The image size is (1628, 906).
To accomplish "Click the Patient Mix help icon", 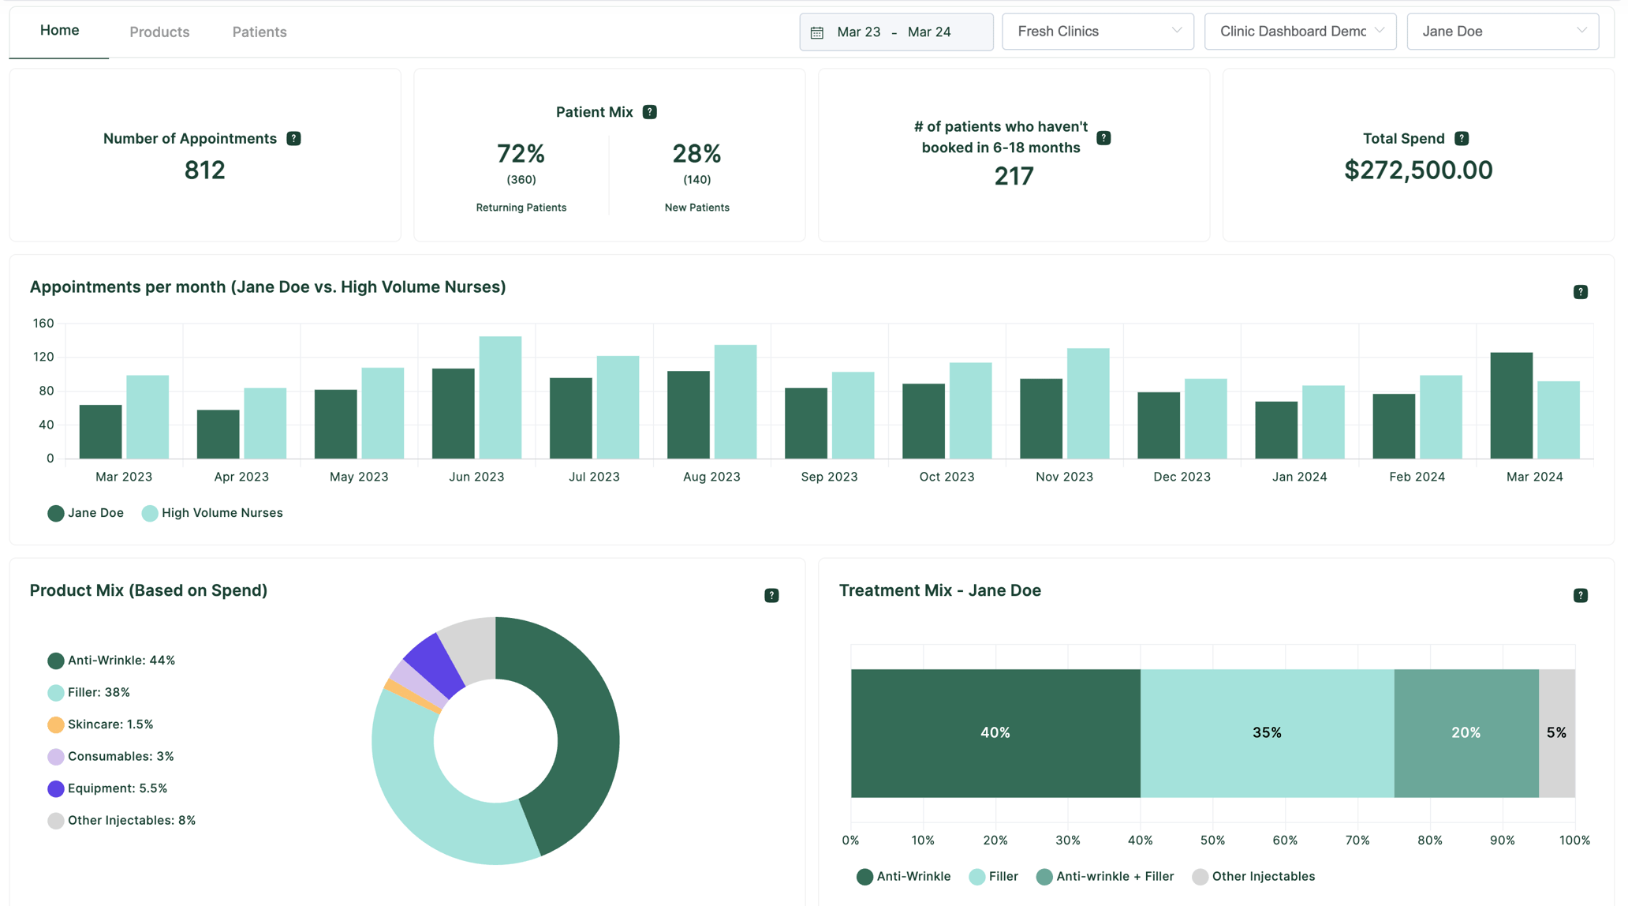I will point(649,111).
